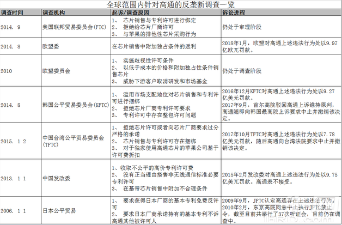Click the line 拒绝给芯片厂商许可
Viewport: 342px width, 225px height.
pos(143,27)
